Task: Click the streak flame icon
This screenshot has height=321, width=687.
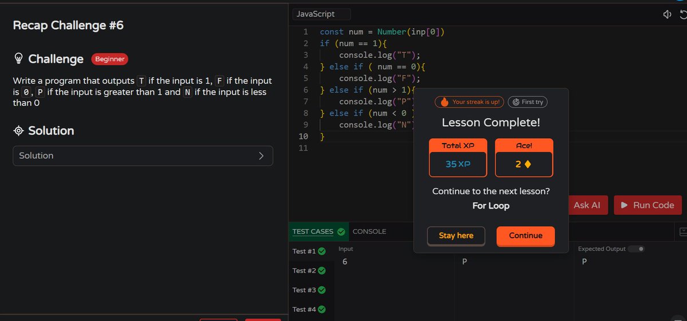Action: 444,102
